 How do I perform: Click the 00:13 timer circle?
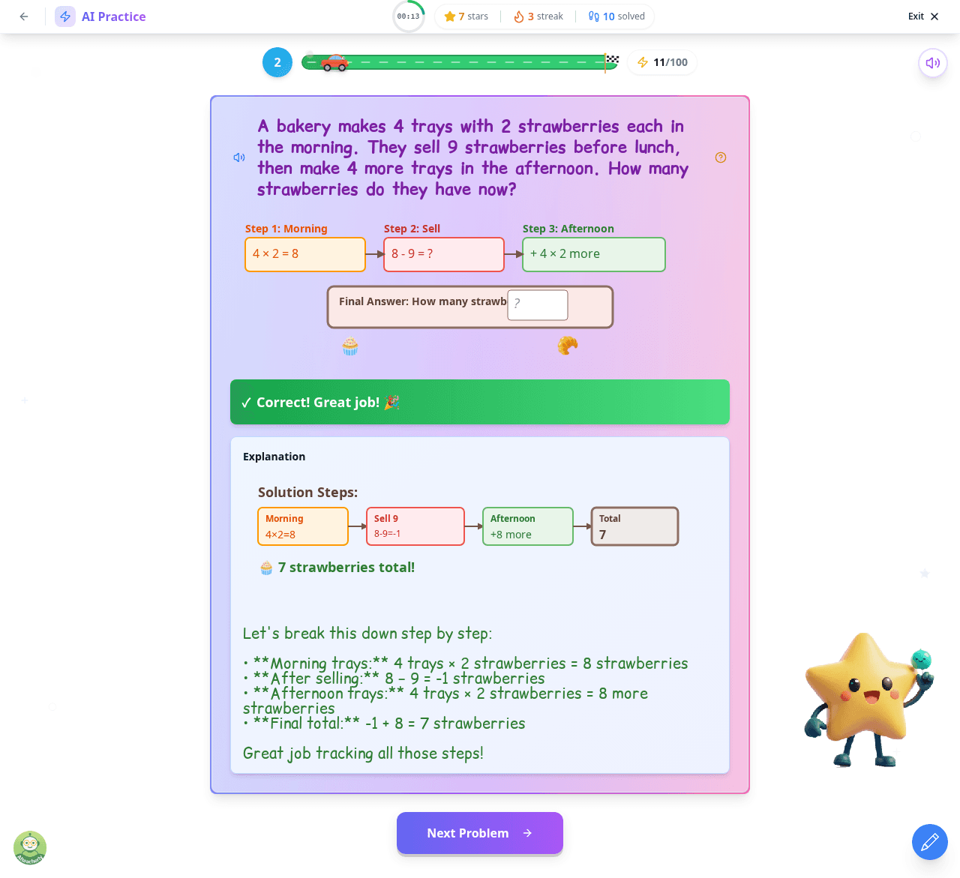(x=409, y=16)
